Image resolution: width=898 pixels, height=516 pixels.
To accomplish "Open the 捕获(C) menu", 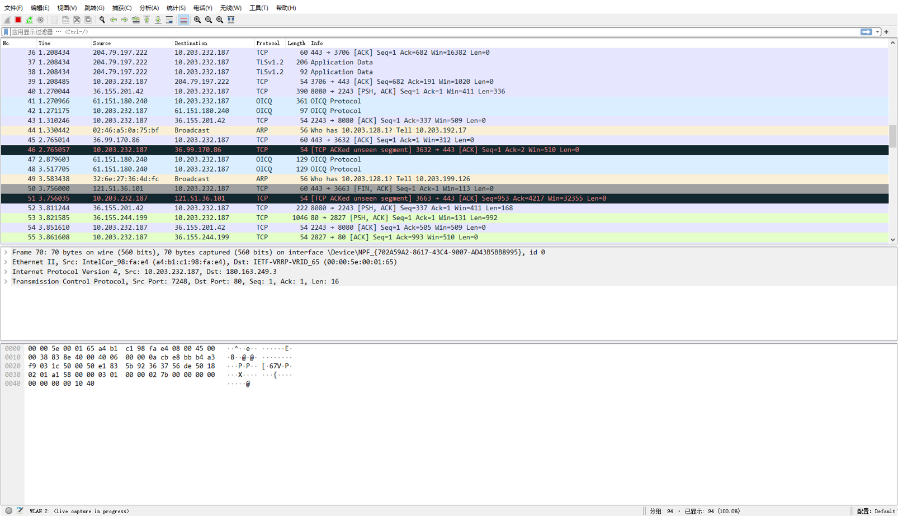I will (x=121, y=8).
